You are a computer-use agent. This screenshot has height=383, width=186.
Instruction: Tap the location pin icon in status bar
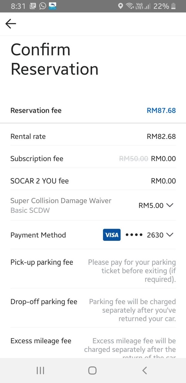[120, 6]
